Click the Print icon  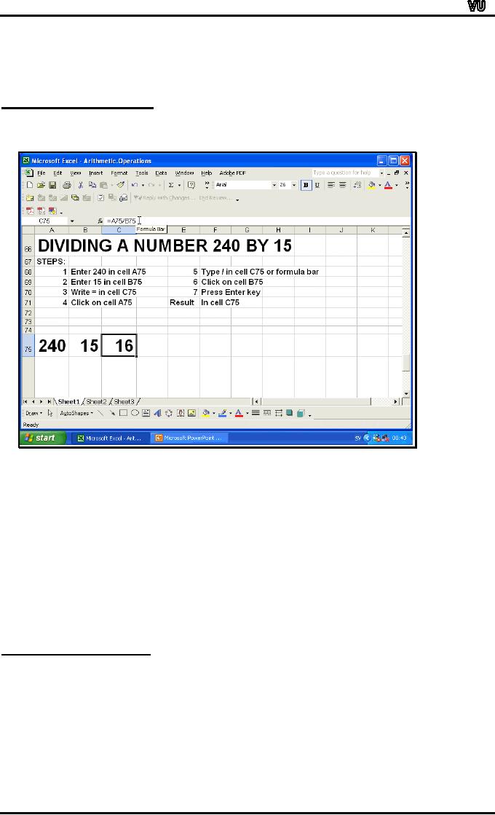[67, 185]
